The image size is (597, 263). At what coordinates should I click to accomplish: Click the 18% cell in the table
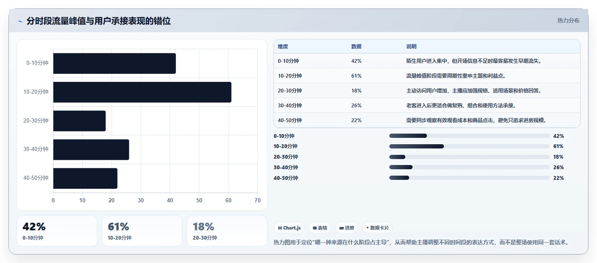[356, 91]
